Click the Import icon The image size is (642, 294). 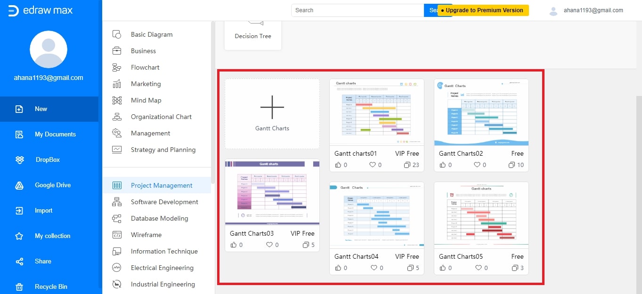tap(19, 211)
